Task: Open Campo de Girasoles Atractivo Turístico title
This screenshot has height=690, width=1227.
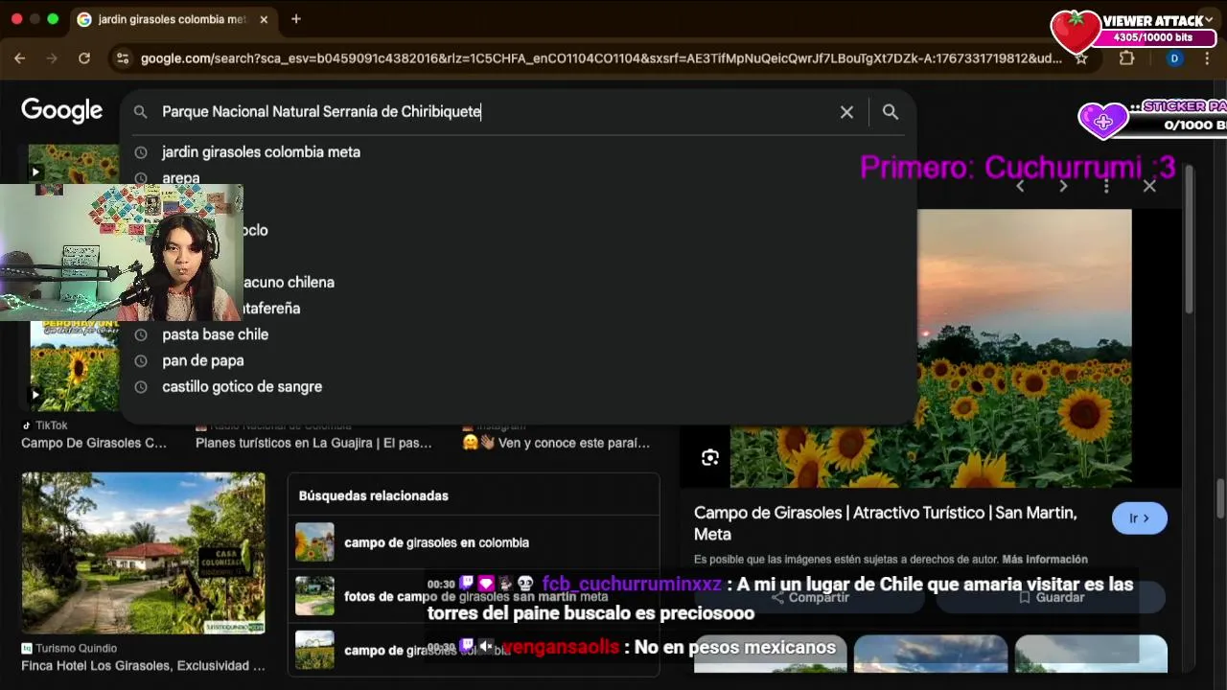Action: (885, 523)
